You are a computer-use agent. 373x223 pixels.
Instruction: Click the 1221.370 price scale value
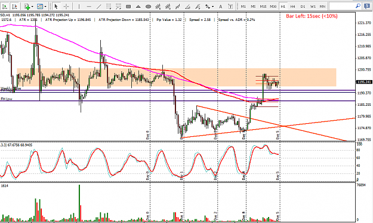(x=364, y=23)
